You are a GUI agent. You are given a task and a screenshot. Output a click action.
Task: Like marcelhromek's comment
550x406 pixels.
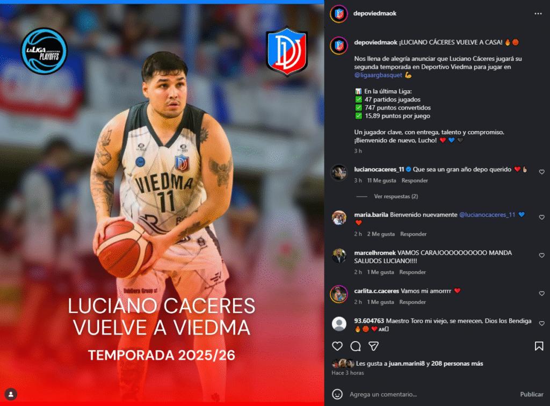(x=541, y=255)
